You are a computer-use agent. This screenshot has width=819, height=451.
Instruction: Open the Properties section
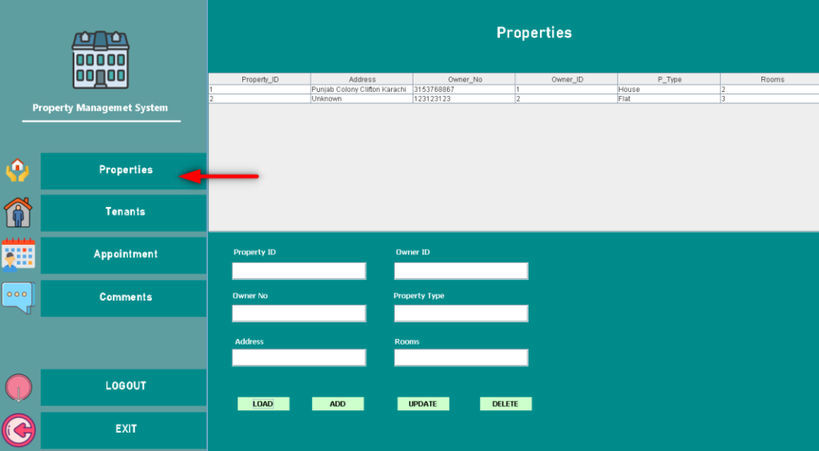pos(123,170)
